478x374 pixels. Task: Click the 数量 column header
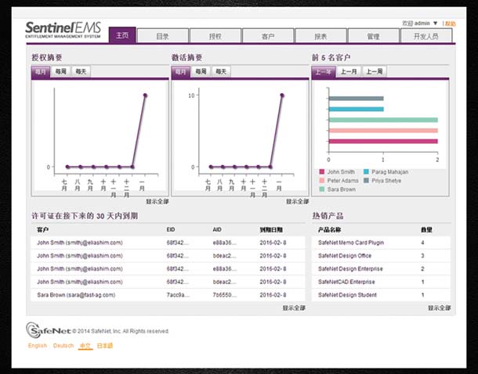pyautogui.click(x=426, y=230)
